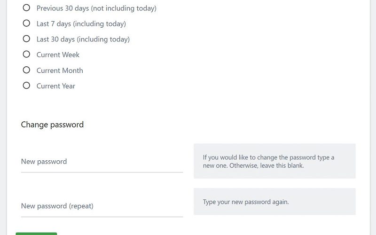
Task: Click the help box about leaving password blank
Action: pyautogui.click(x=274, y=161)
